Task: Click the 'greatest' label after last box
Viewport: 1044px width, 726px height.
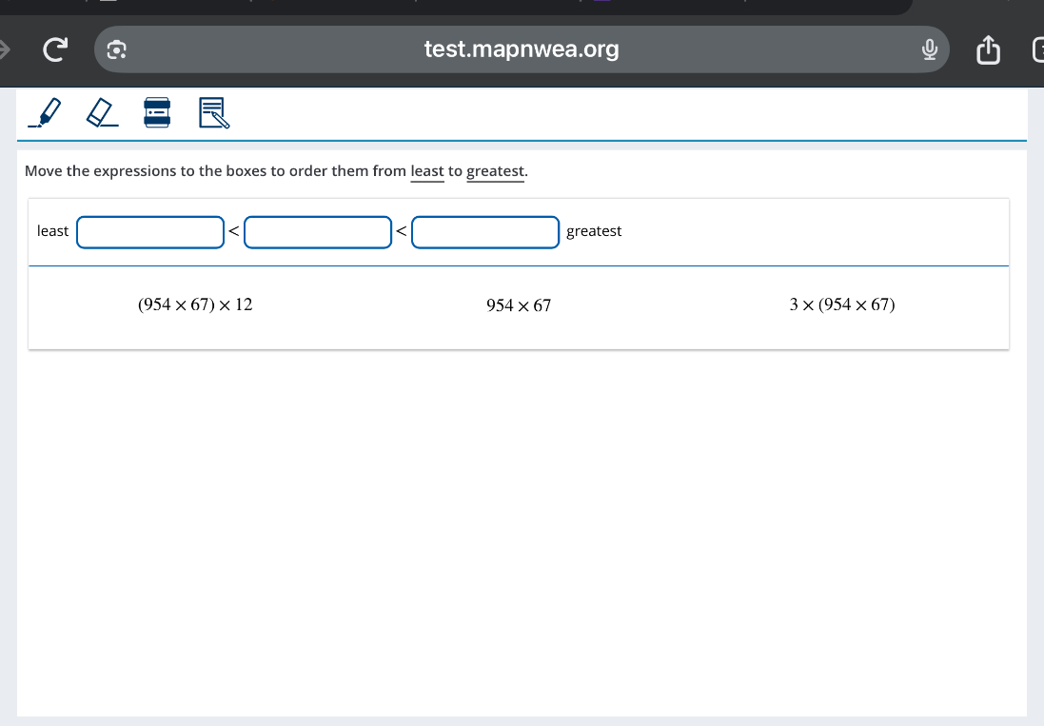Action: coord(594,231)
